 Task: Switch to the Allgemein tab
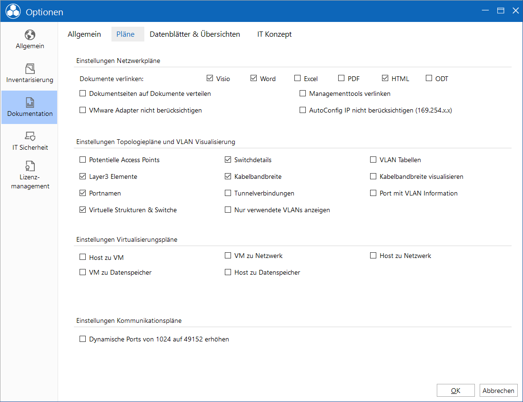84,34
